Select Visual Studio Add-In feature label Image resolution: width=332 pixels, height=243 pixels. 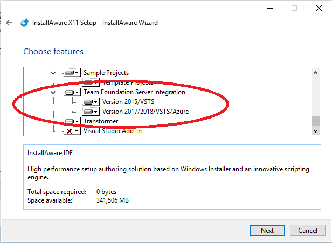[113, 131]
